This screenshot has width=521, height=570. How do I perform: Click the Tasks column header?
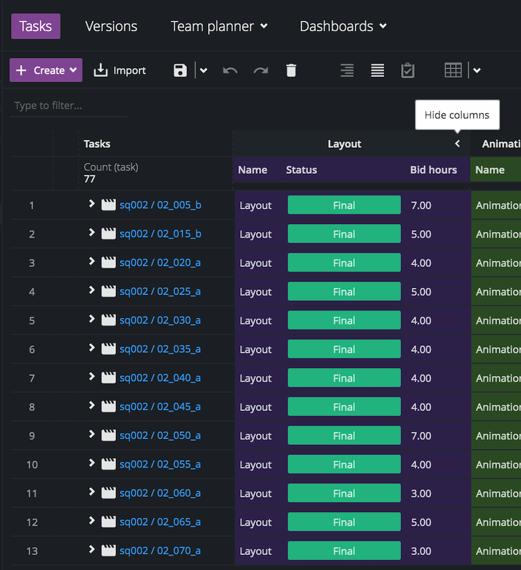(97, 144)
